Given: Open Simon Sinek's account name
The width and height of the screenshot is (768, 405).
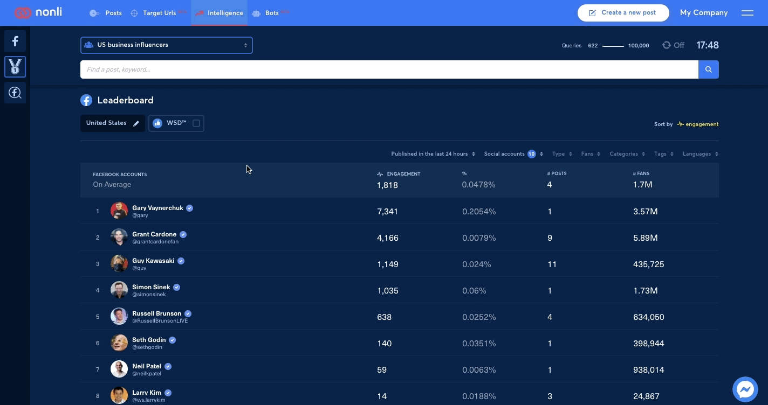Looking at the screenshot, I should tap(151, 287).
